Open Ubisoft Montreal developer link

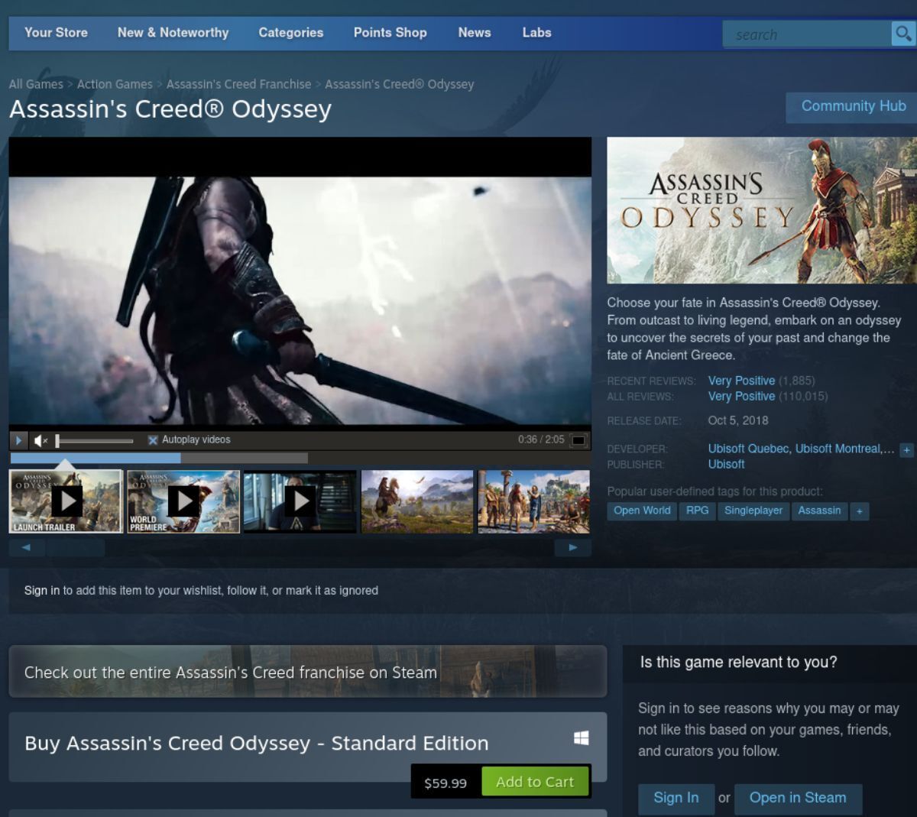point(838,449)
